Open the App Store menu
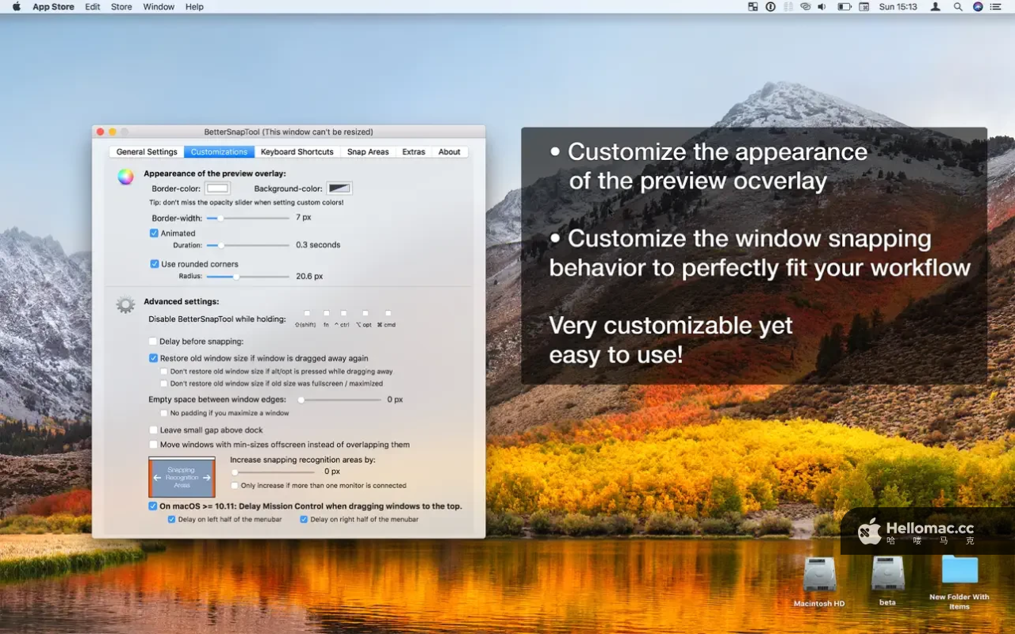 [53, 6]
